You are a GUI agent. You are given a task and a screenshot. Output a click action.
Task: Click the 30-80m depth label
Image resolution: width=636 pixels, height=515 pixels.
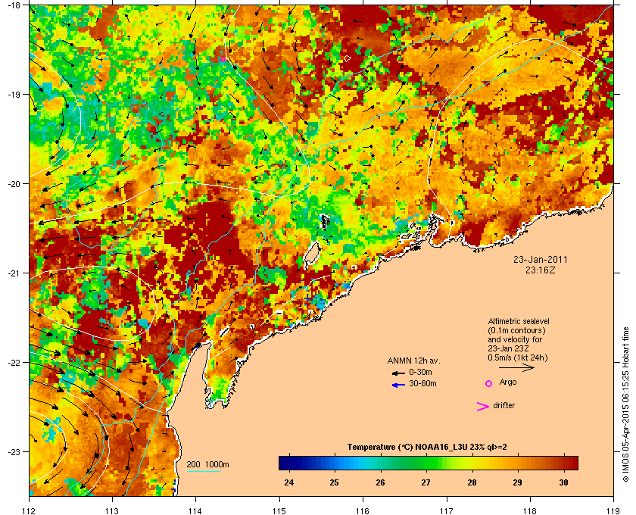coord(422,383)
